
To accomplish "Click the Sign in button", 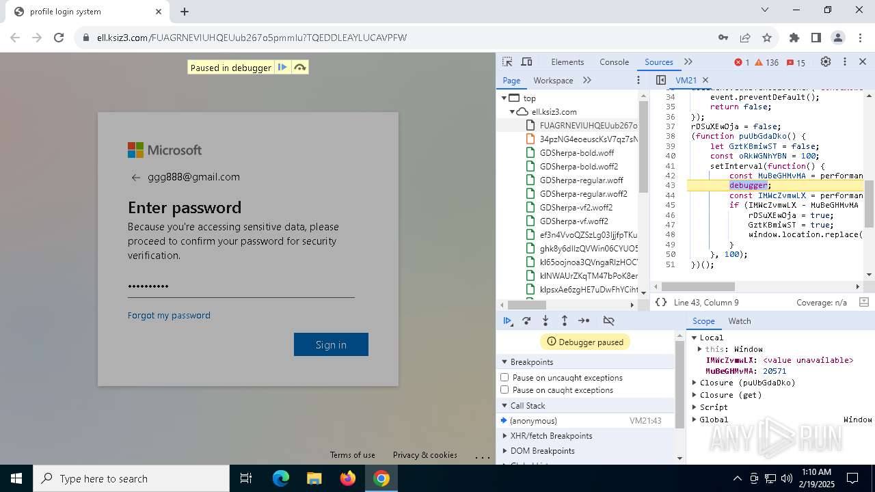I will [331, 344].
